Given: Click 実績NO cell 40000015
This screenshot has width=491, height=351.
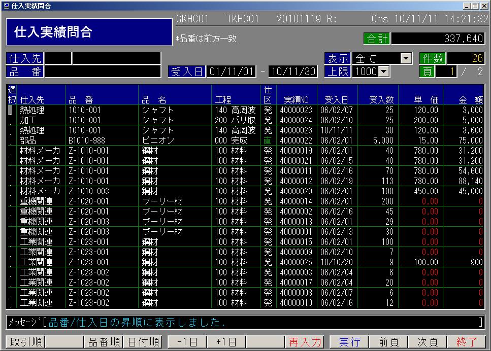Looking at the screenshot, I should pyautogui.click(x=296, y=242).
